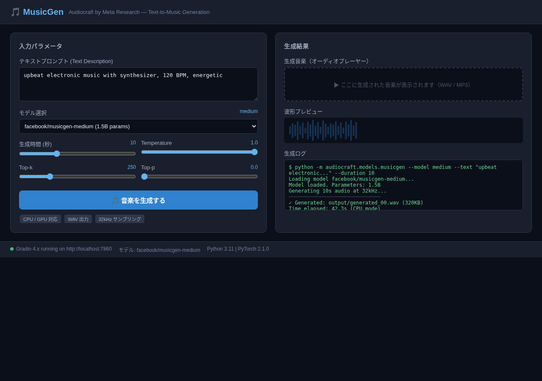This screenshot has height=381, width=542.
Task: Click the 'Generated: output/generated_00.wav' log line
Action: 356,203
